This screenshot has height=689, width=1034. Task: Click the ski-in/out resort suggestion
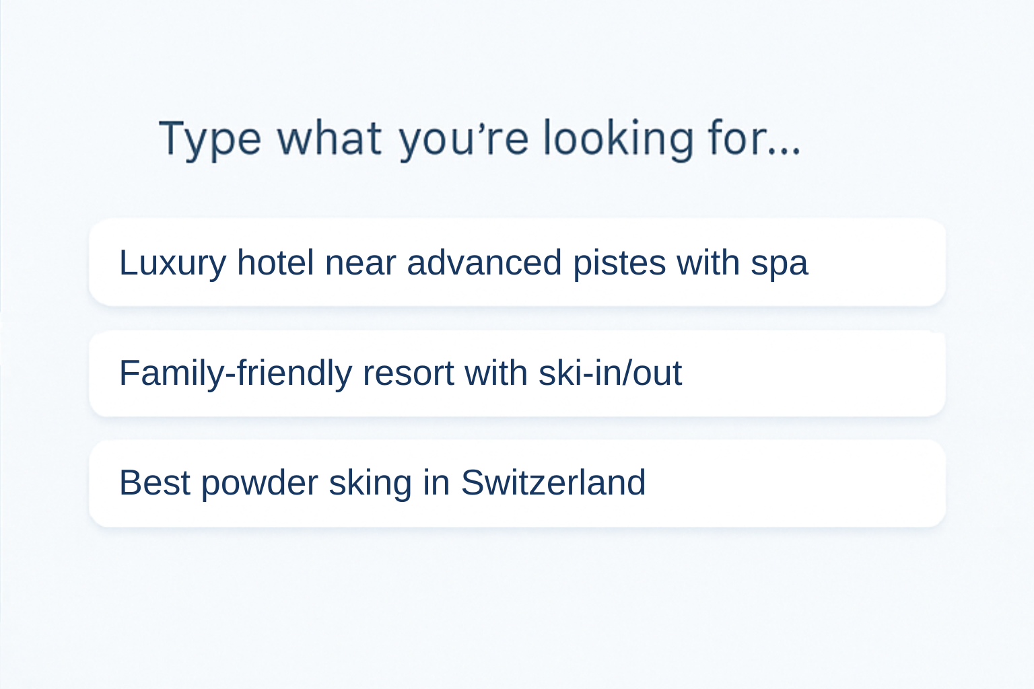coord(517,373)
